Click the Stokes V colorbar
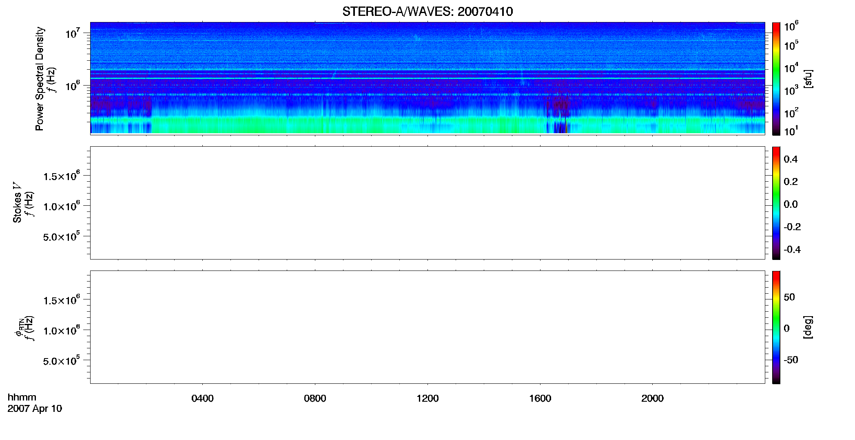The height and width of the screenshot is (440, 855). pos(776,203)
